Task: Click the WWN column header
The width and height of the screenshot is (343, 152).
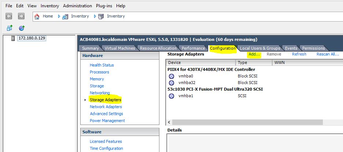Action: 307,62
